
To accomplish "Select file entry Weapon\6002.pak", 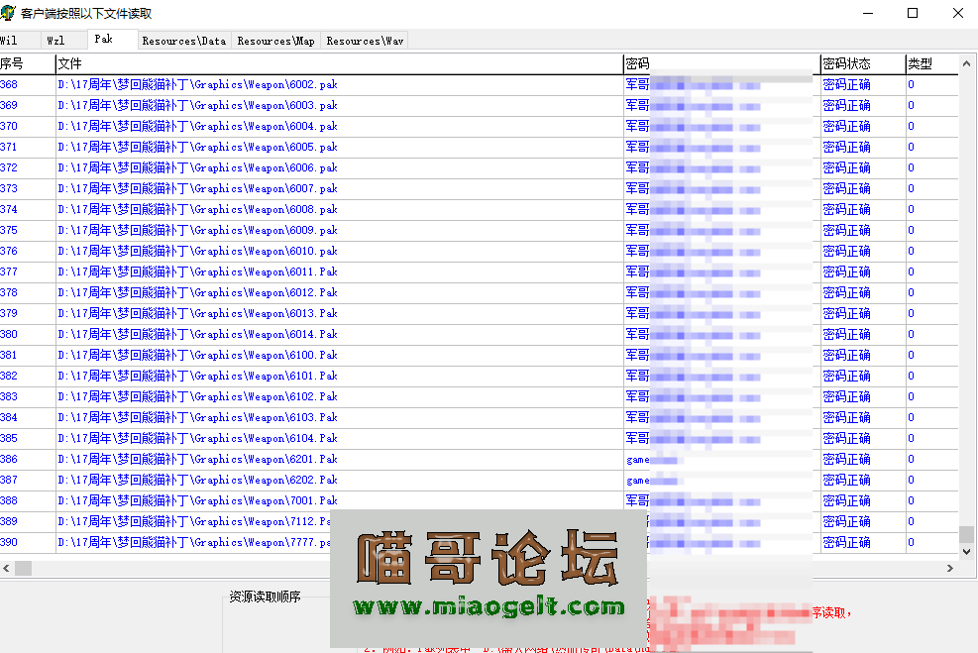I will click(x=198, y=84).
